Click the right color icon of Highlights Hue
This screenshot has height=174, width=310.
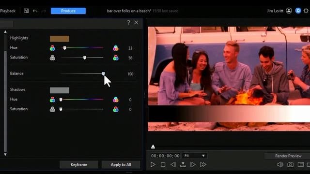pos(116,48)
